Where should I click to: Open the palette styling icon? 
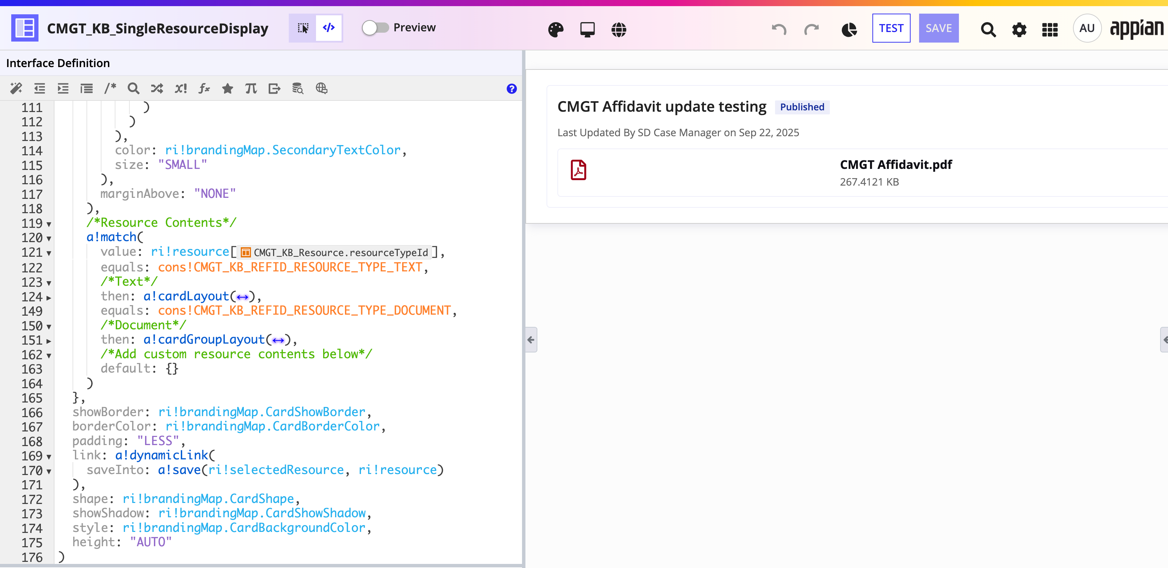click(x=555, y=30)
